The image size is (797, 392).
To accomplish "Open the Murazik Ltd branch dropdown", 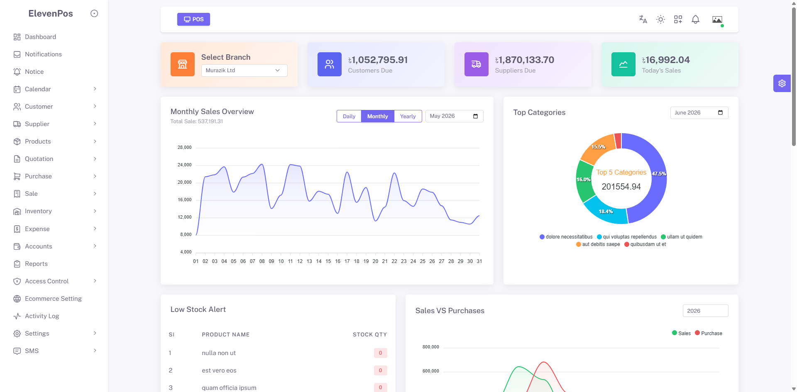I will coord(244,71).
